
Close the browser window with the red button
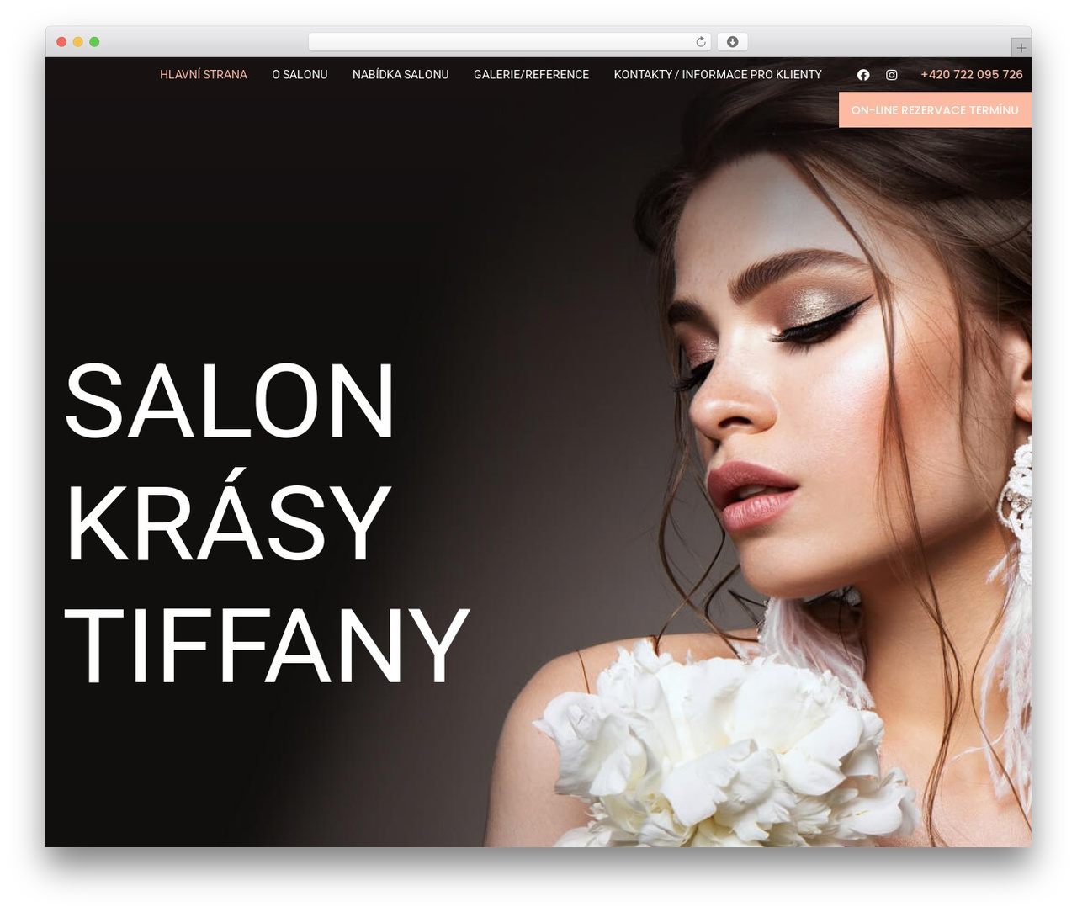click(x=61, y=42)
